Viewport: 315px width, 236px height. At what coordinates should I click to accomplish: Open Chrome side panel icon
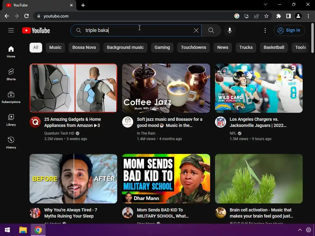288,16
